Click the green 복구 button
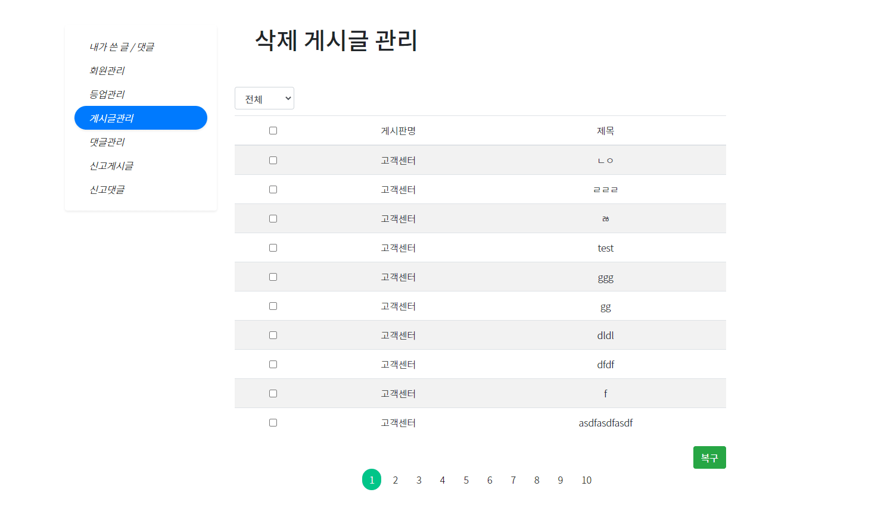 click(x=709, y=457)
